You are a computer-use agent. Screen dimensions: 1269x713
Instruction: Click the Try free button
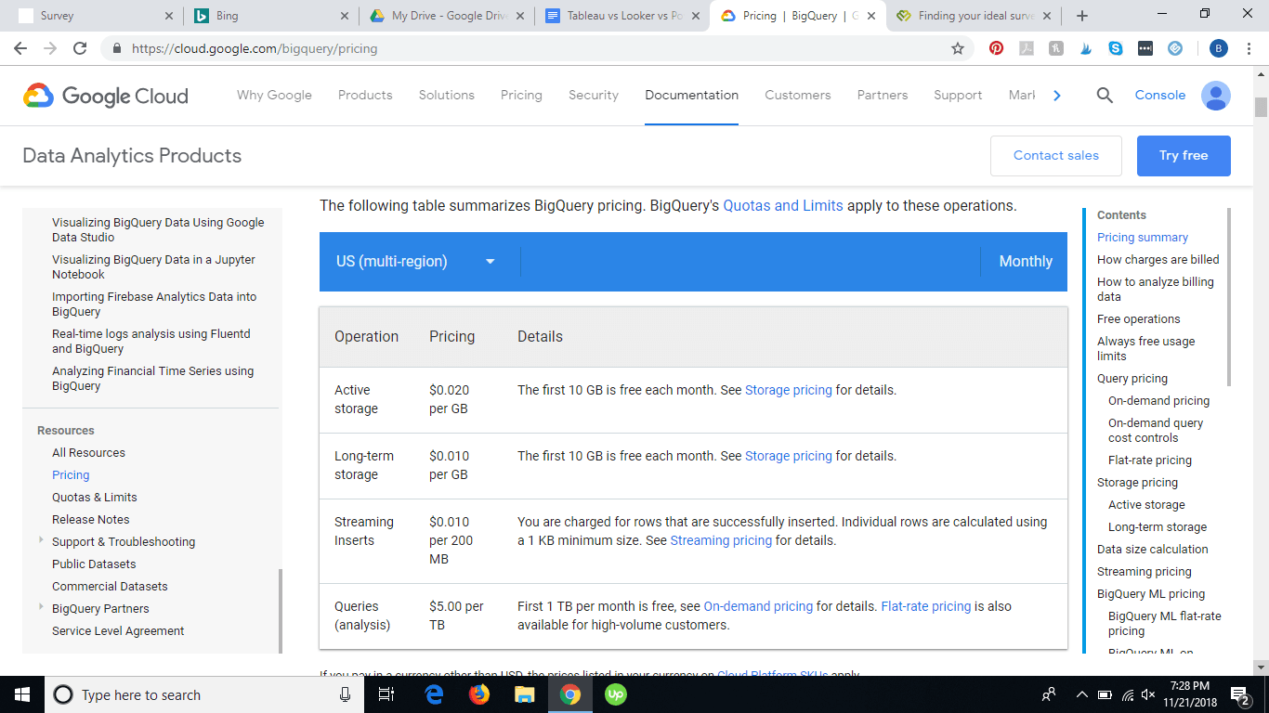click(1184, 156)
